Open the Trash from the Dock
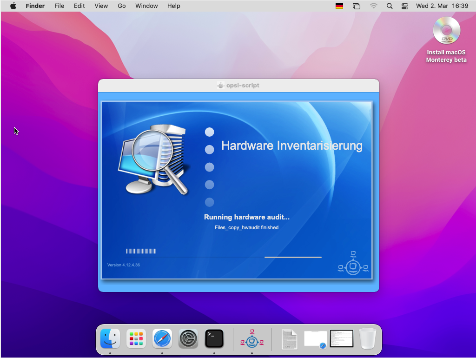The height and width of the screenshot is (358, 476). (x=368, y=338)
